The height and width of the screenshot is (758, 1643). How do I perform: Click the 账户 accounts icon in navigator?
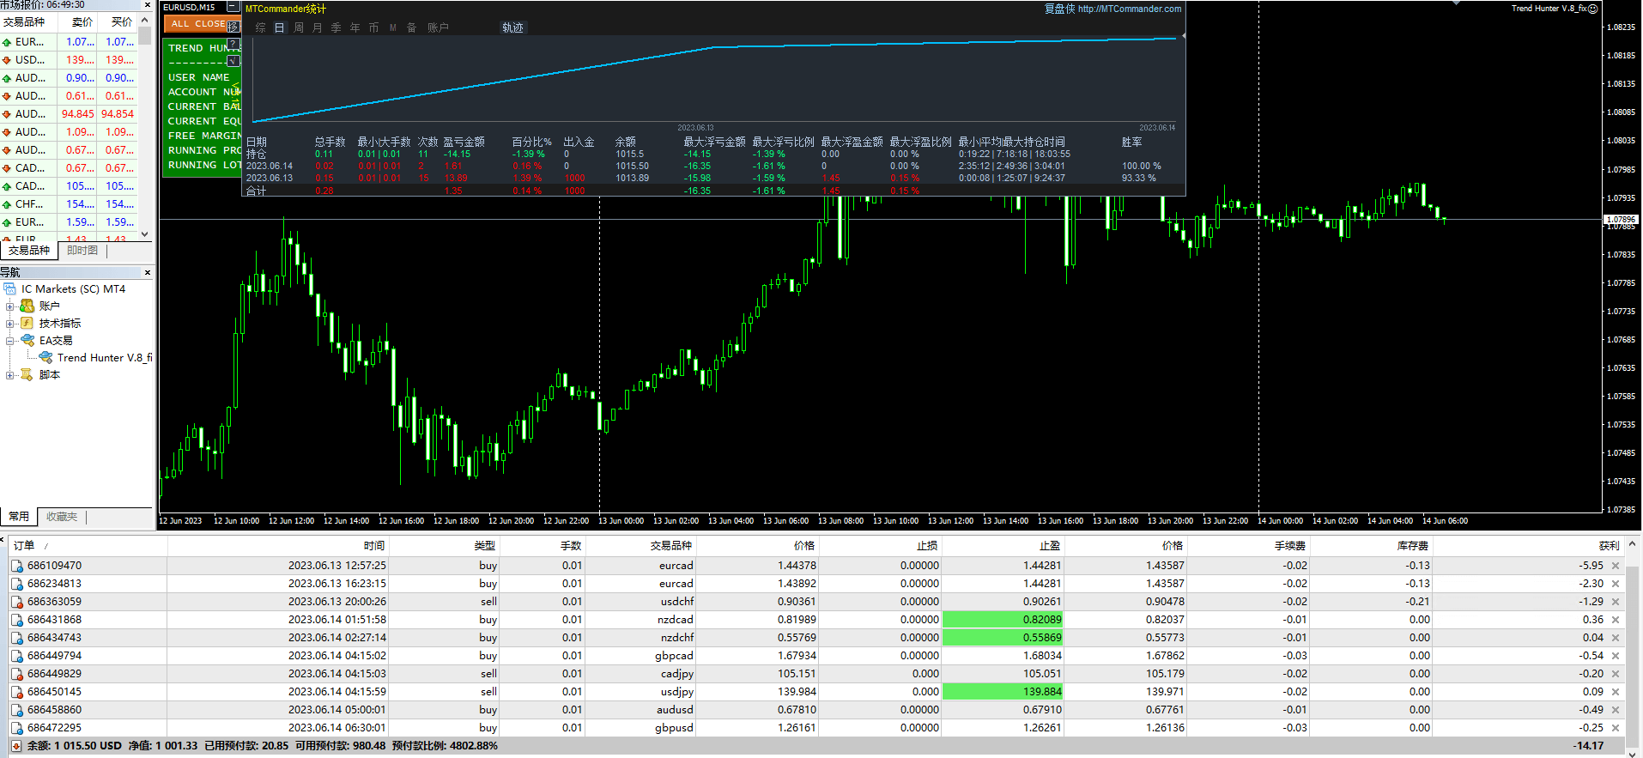[x=27, y=306]
